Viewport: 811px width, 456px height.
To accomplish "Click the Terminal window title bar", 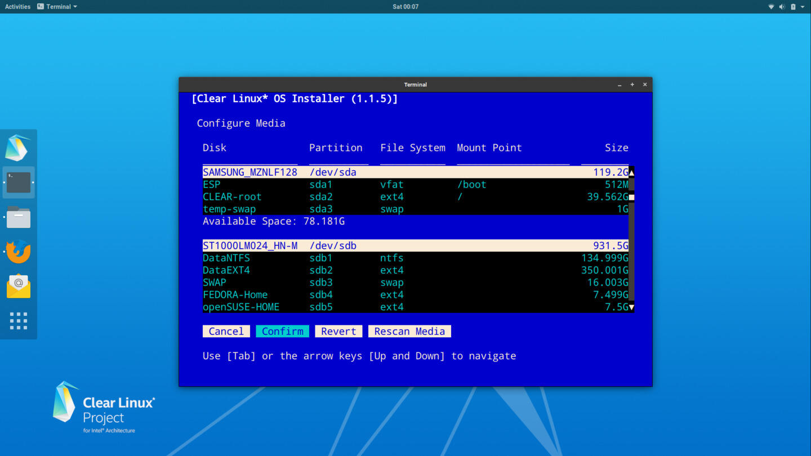I will tap(416, 84).
